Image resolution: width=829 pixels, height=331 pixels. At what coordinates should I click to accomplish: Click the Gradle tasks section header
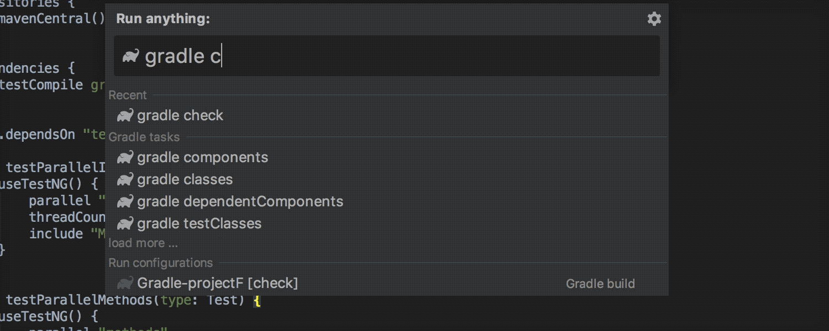(144, 137)
